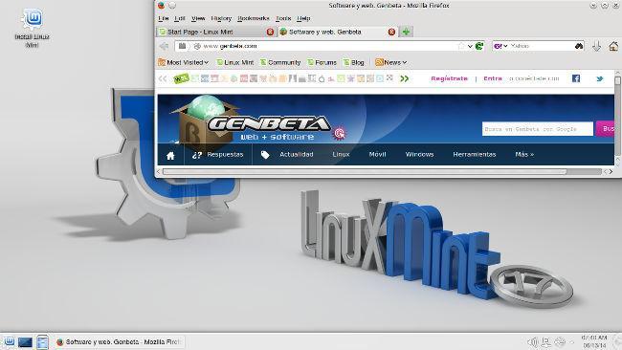Click the search binoculars icon
The image size is (622, 350).
[579, 46]
